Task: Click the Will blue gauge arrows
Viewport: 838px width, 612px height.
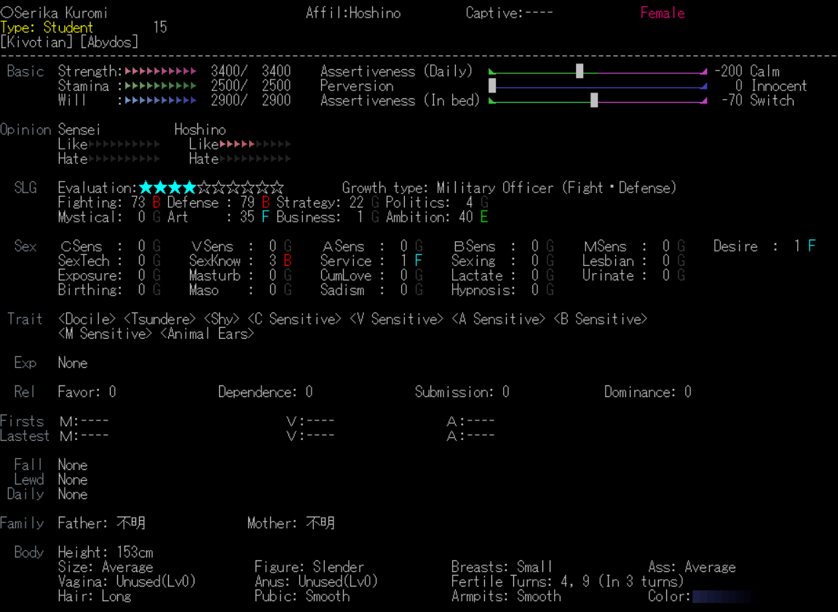Action: click(160, 100)
